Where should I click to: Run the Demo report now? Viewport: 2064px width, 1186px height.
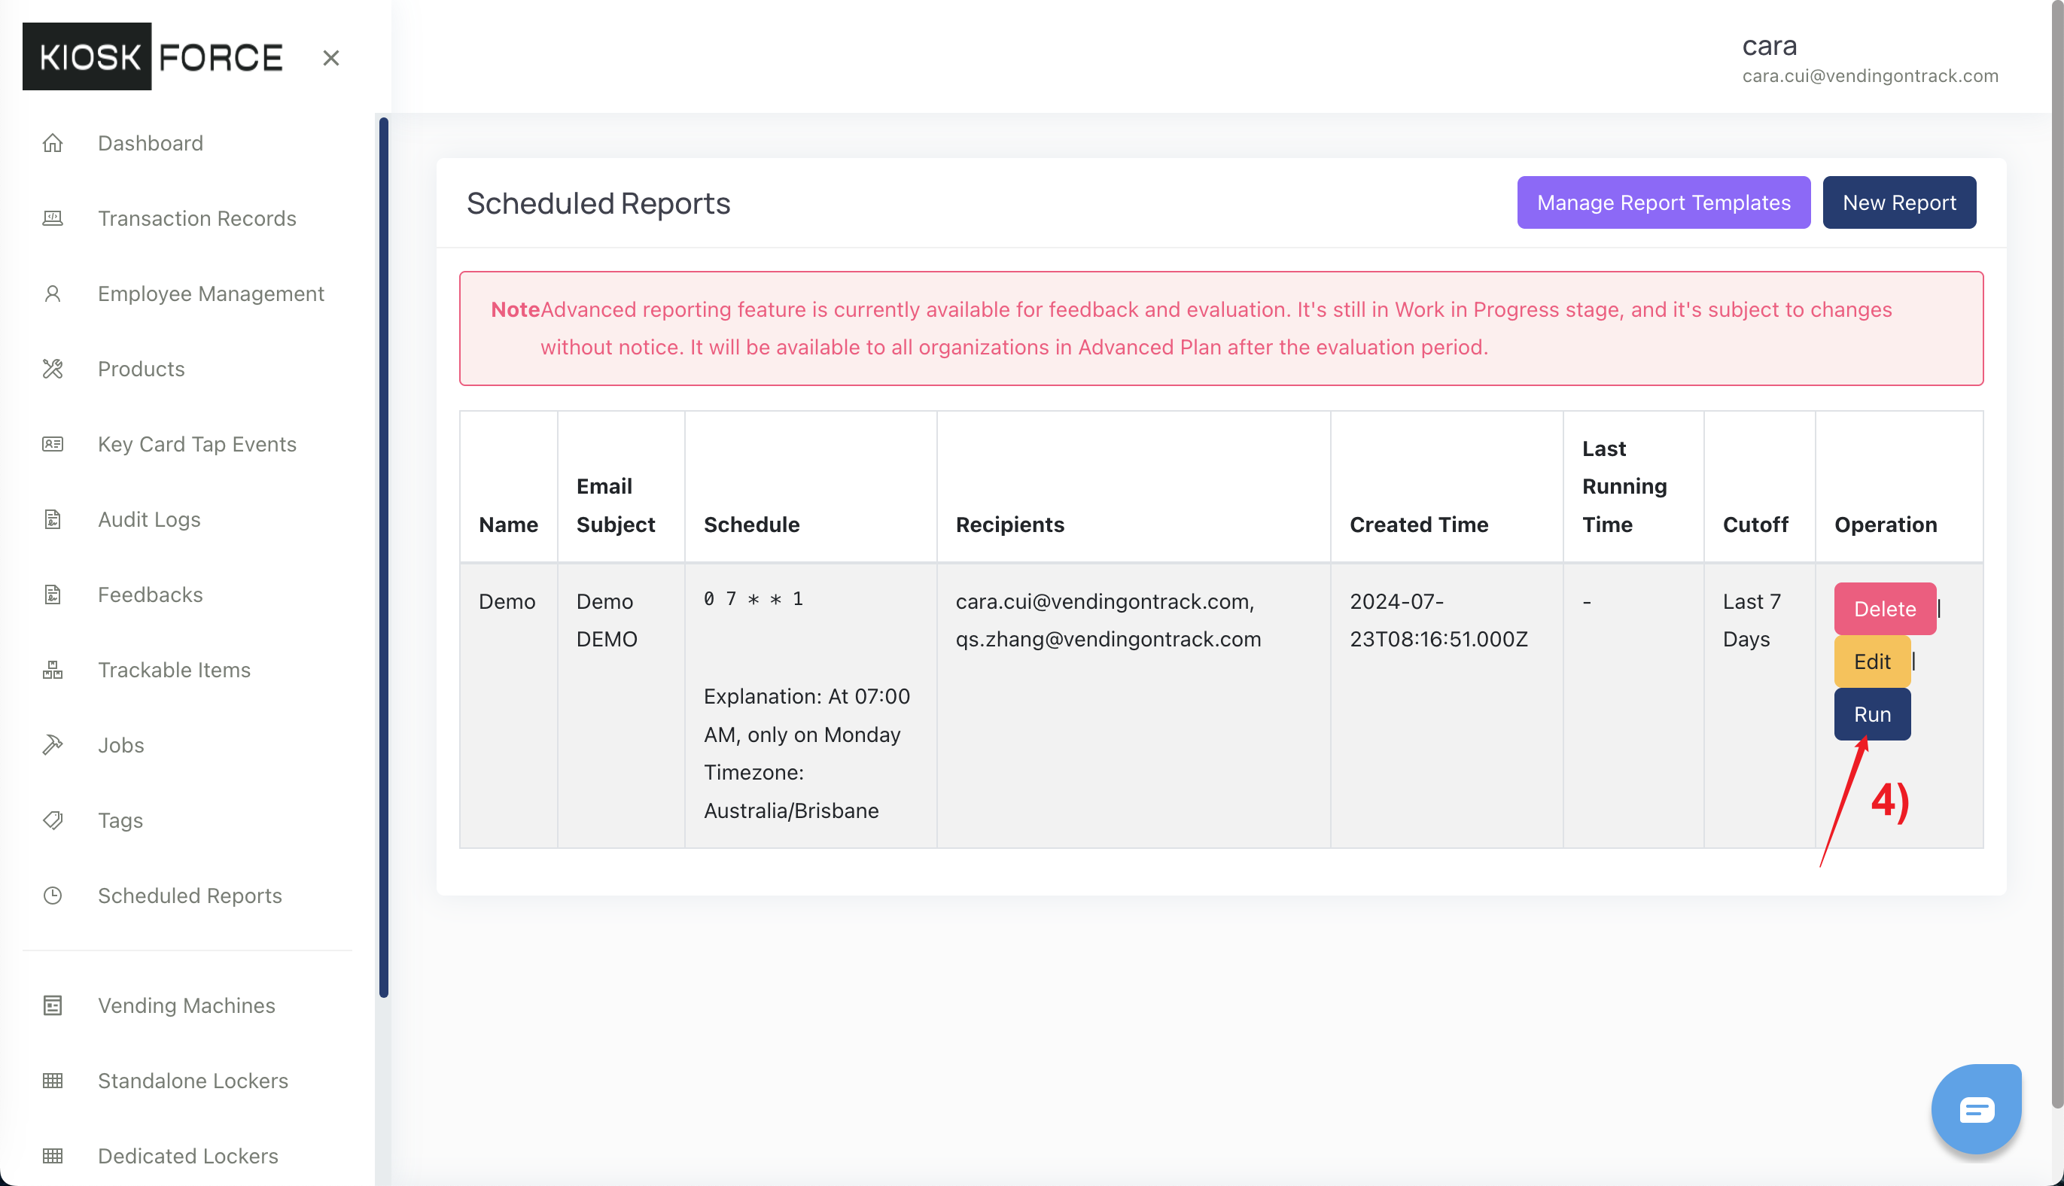click(x=1872, y=714)
